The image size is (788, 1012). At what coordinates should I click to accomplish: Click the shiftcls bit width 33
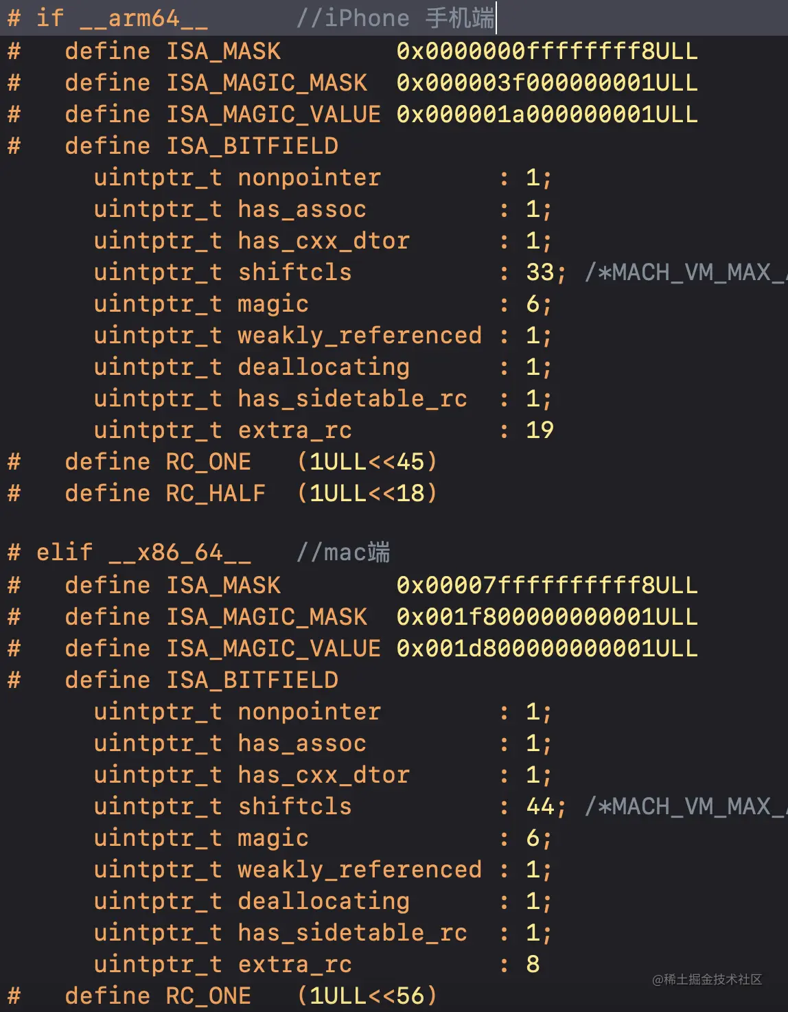tap(540, 272)
